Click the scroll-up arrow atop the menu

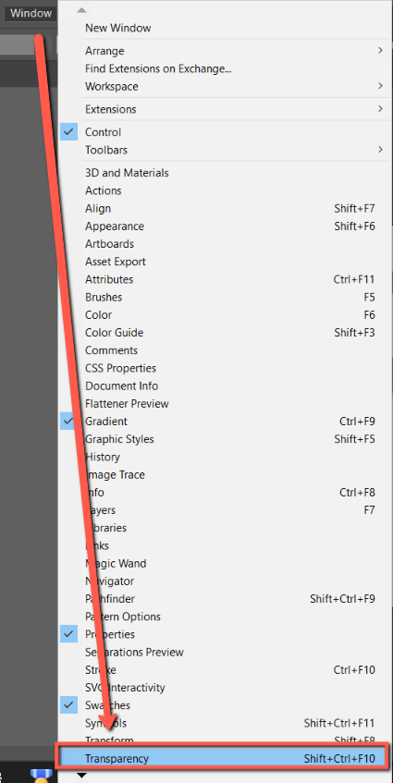(82, 10)
